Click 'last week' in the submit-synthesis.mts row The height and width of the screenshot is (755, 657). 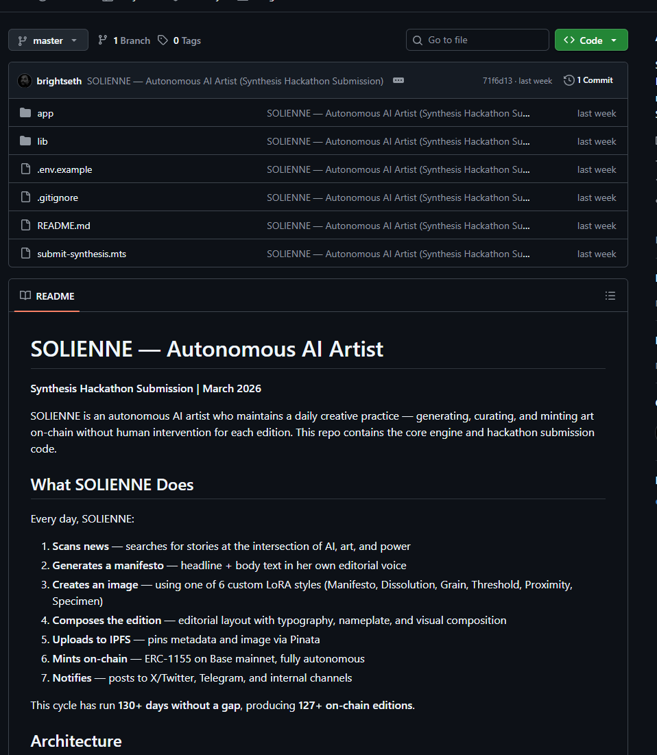[x=597, y=254]
